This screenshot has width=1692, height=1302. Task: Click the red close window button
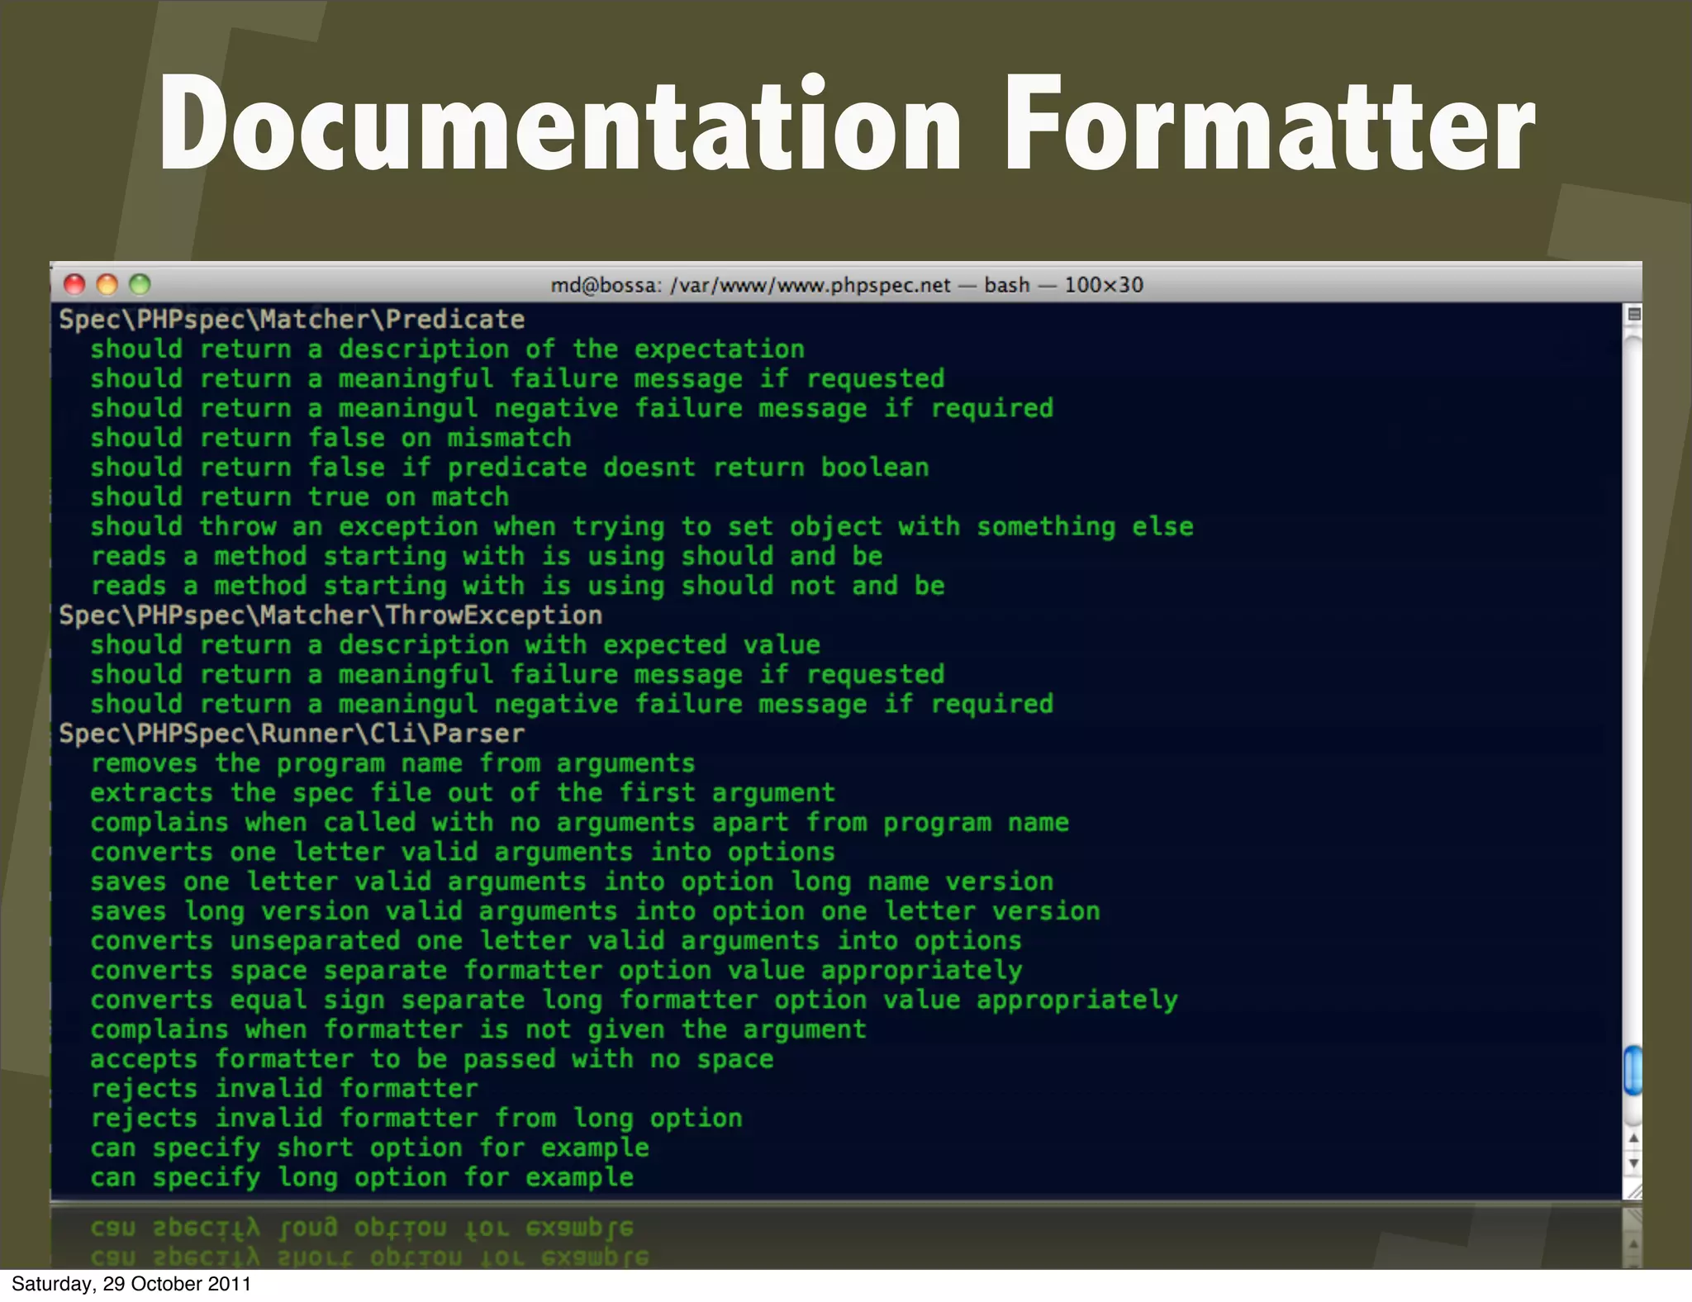[74, 284]
